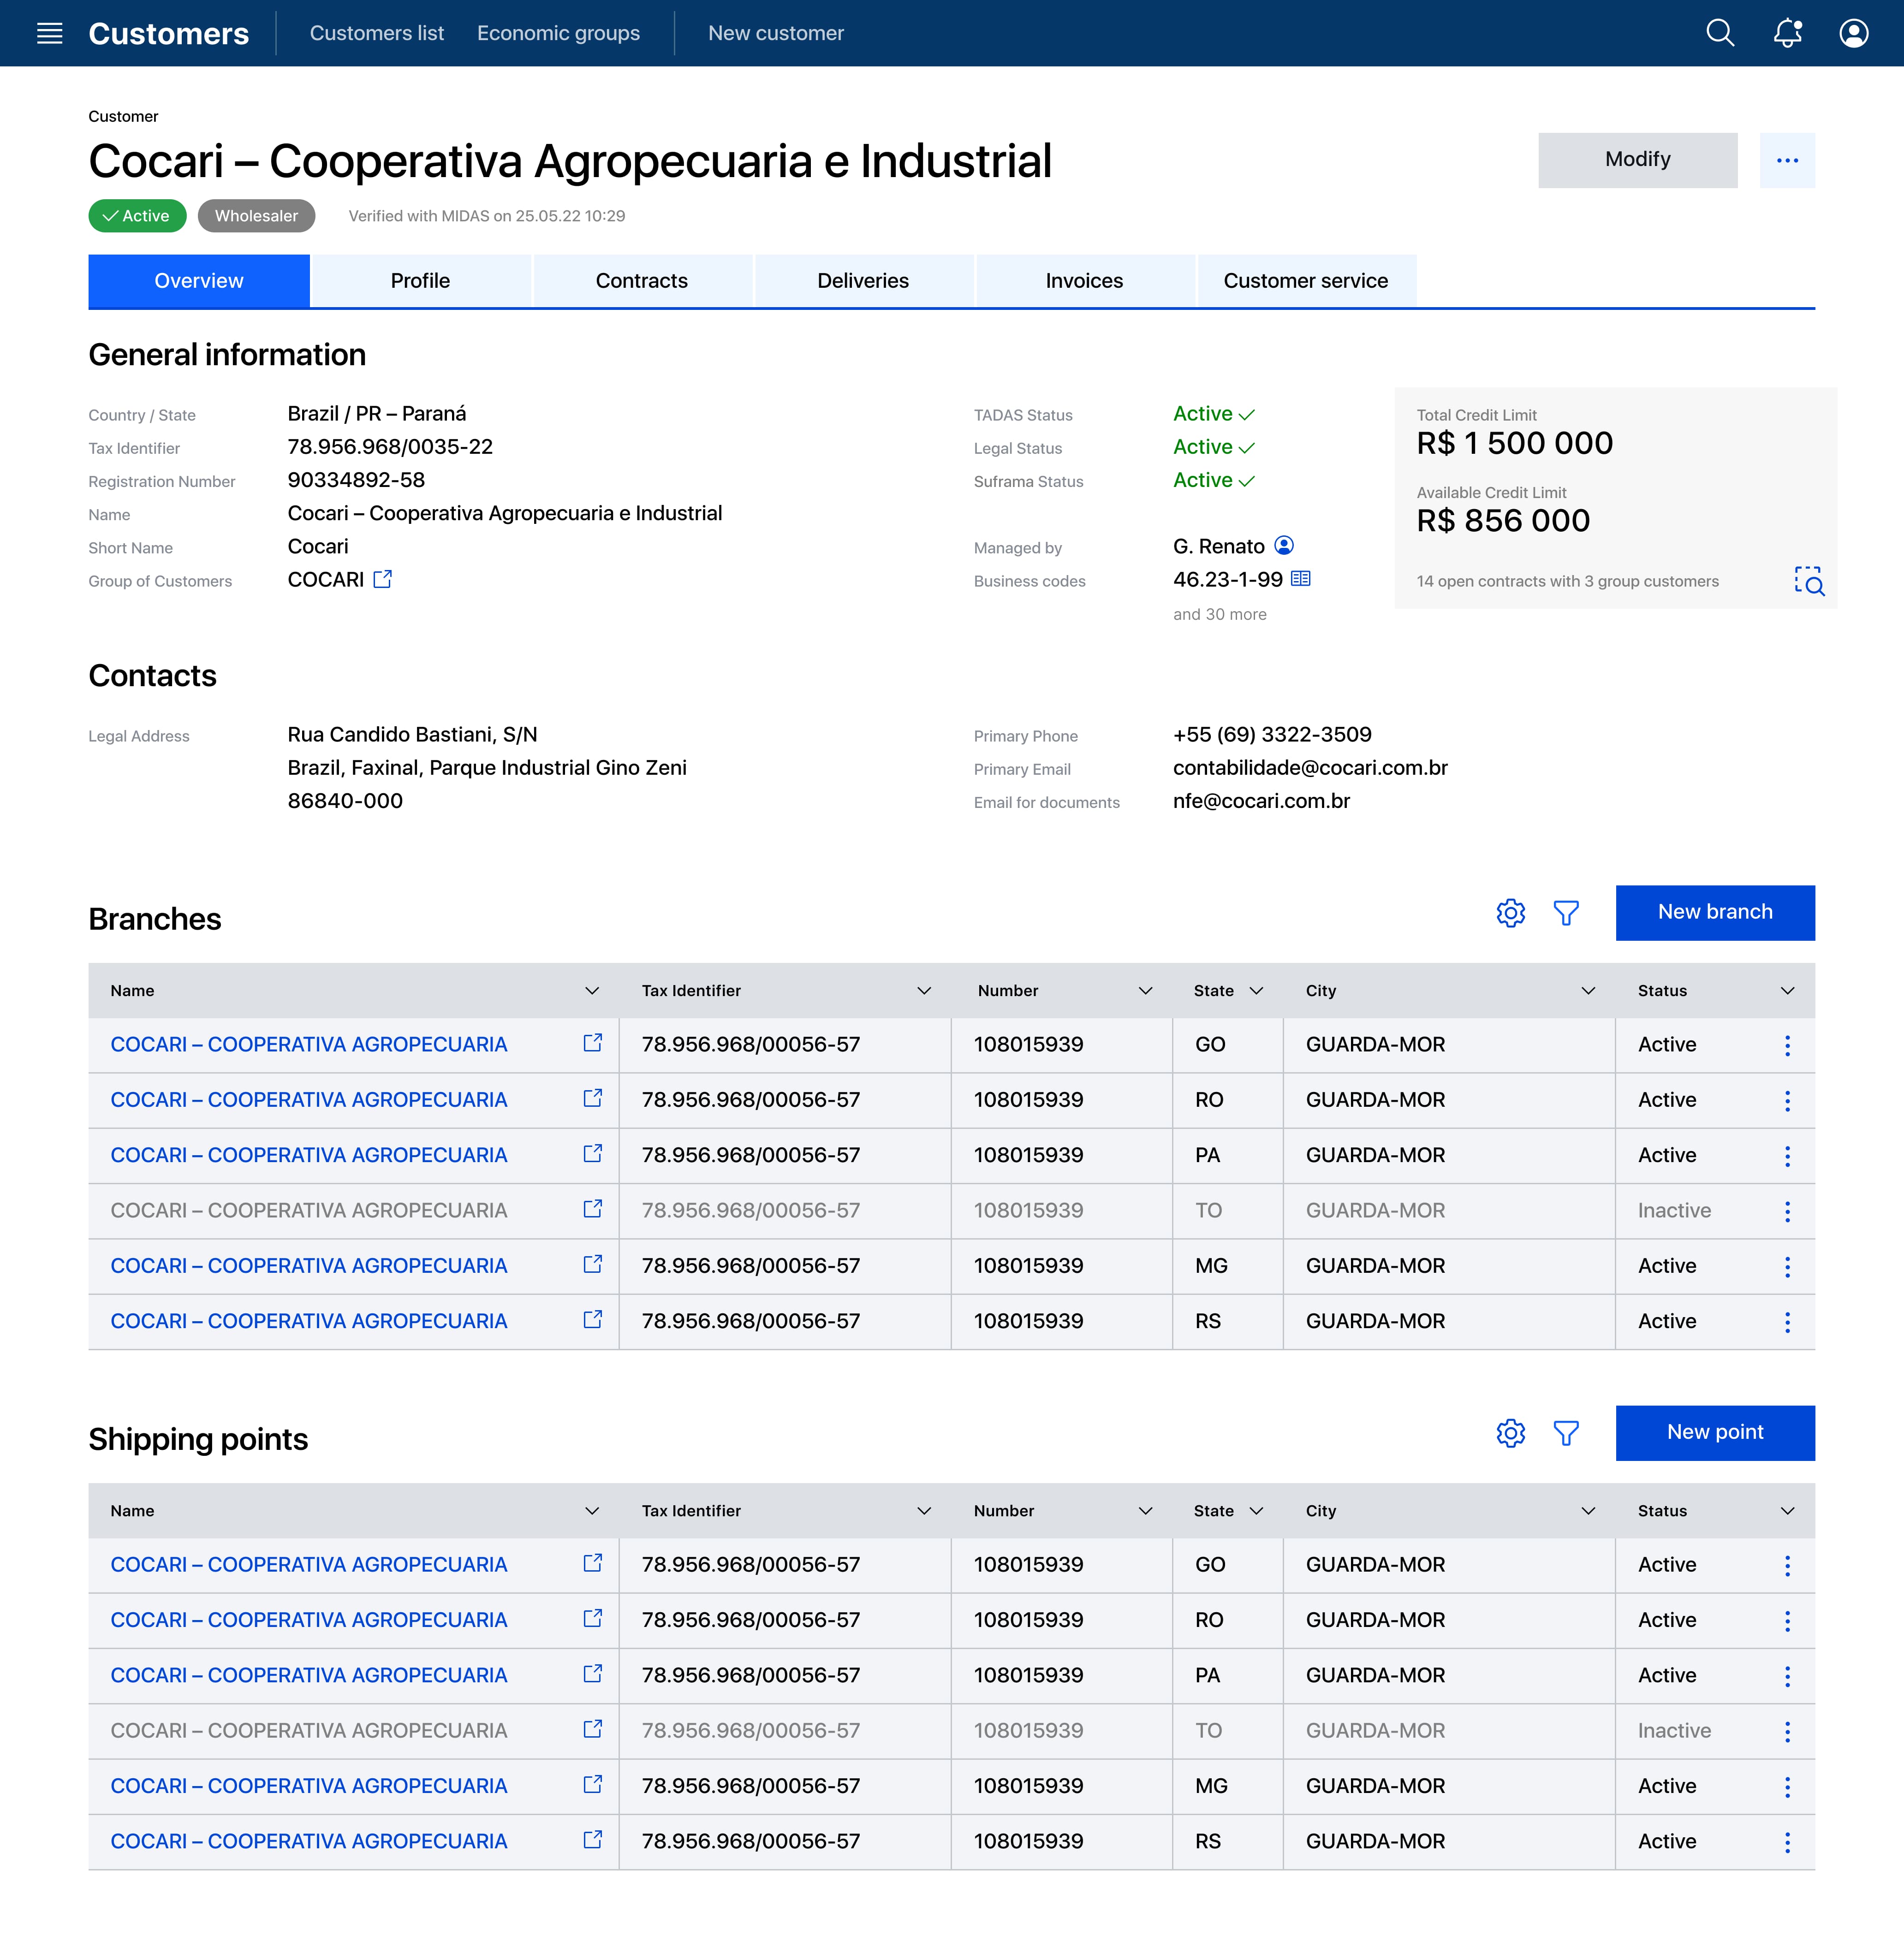Image resolution: width=1904 pixels, height=1959 pixels.
Task: Open business codes list icon
Action: pyautogui.click(x=1300, y=579)
